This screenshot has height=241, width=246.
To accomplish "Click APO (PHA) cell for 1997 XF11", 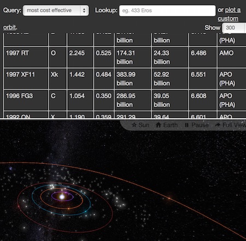I will click(232, 79).
